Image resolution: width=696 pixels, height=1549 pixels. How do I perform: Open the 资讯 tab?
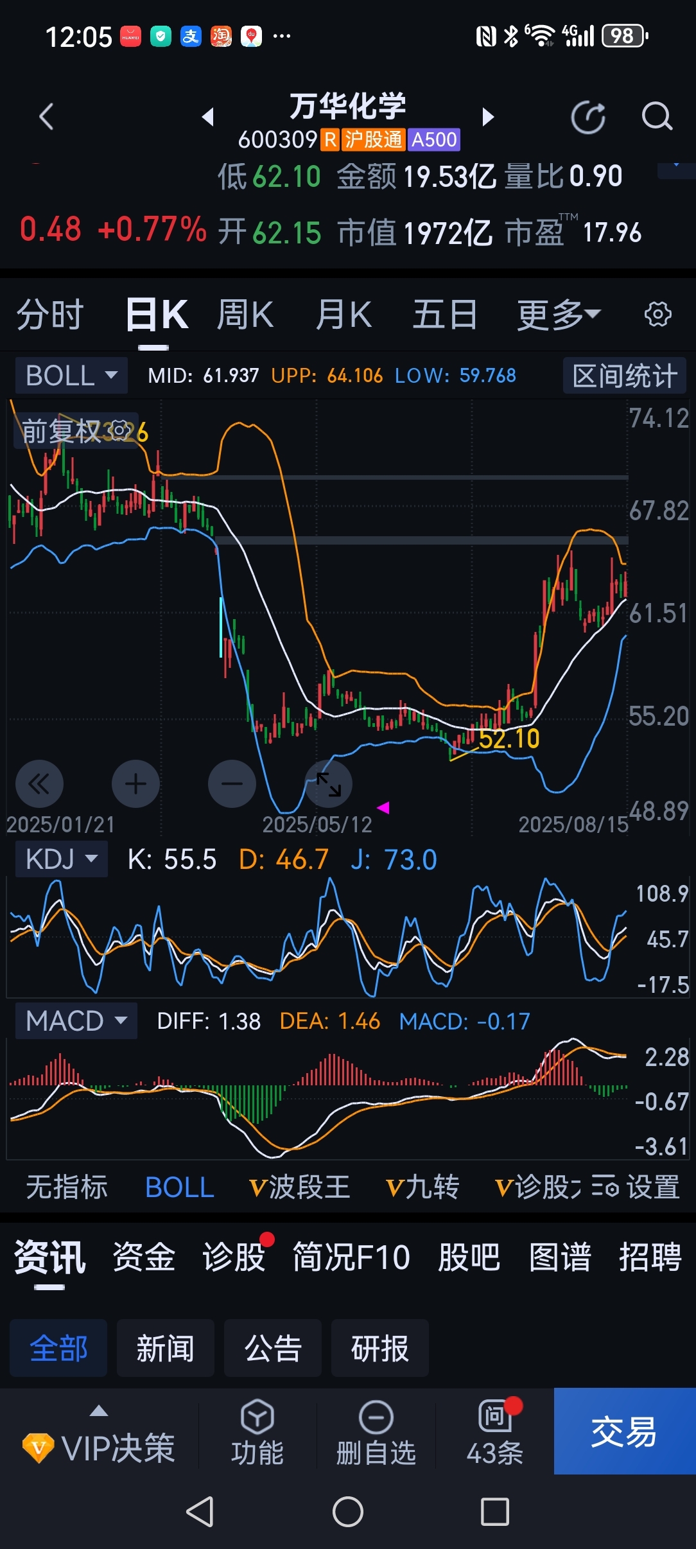50,1257
